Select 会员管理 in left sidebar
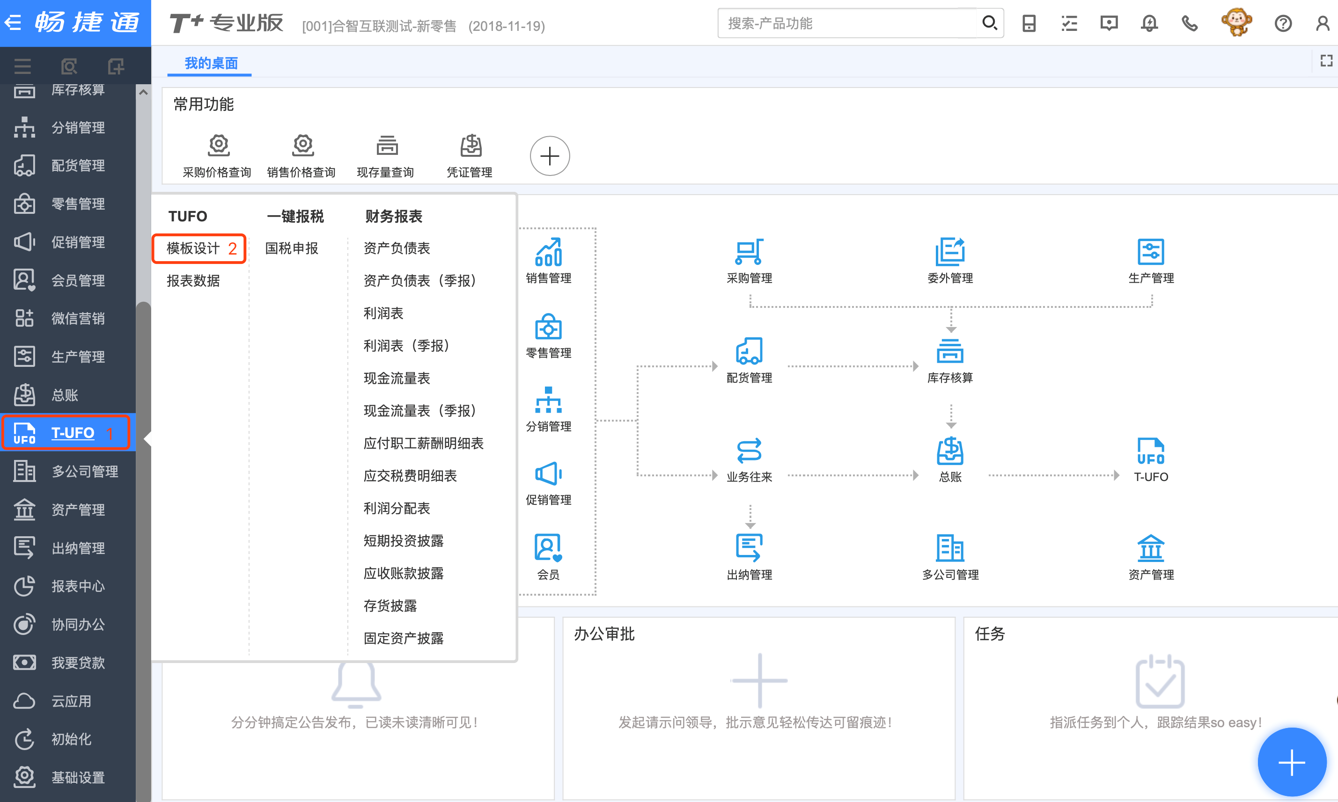The image size is (1338, 802). click(67, 280)
